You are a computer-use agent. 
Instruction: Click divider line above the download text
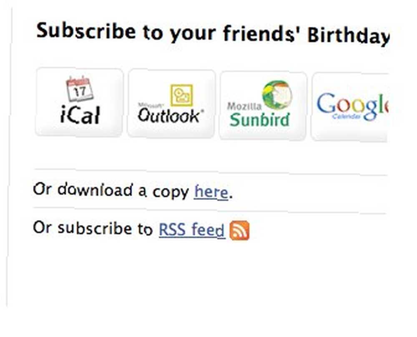coord(210,172)
